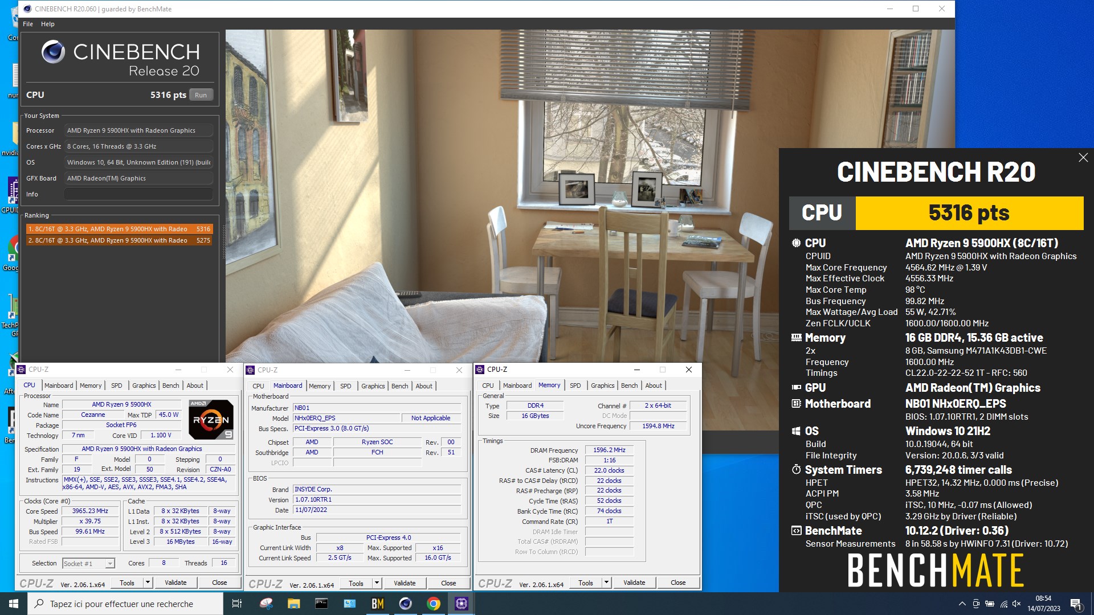The image size is (1094, 615).
Task: Run the Cinebench CPU test
Action: (x=201, y=95)
